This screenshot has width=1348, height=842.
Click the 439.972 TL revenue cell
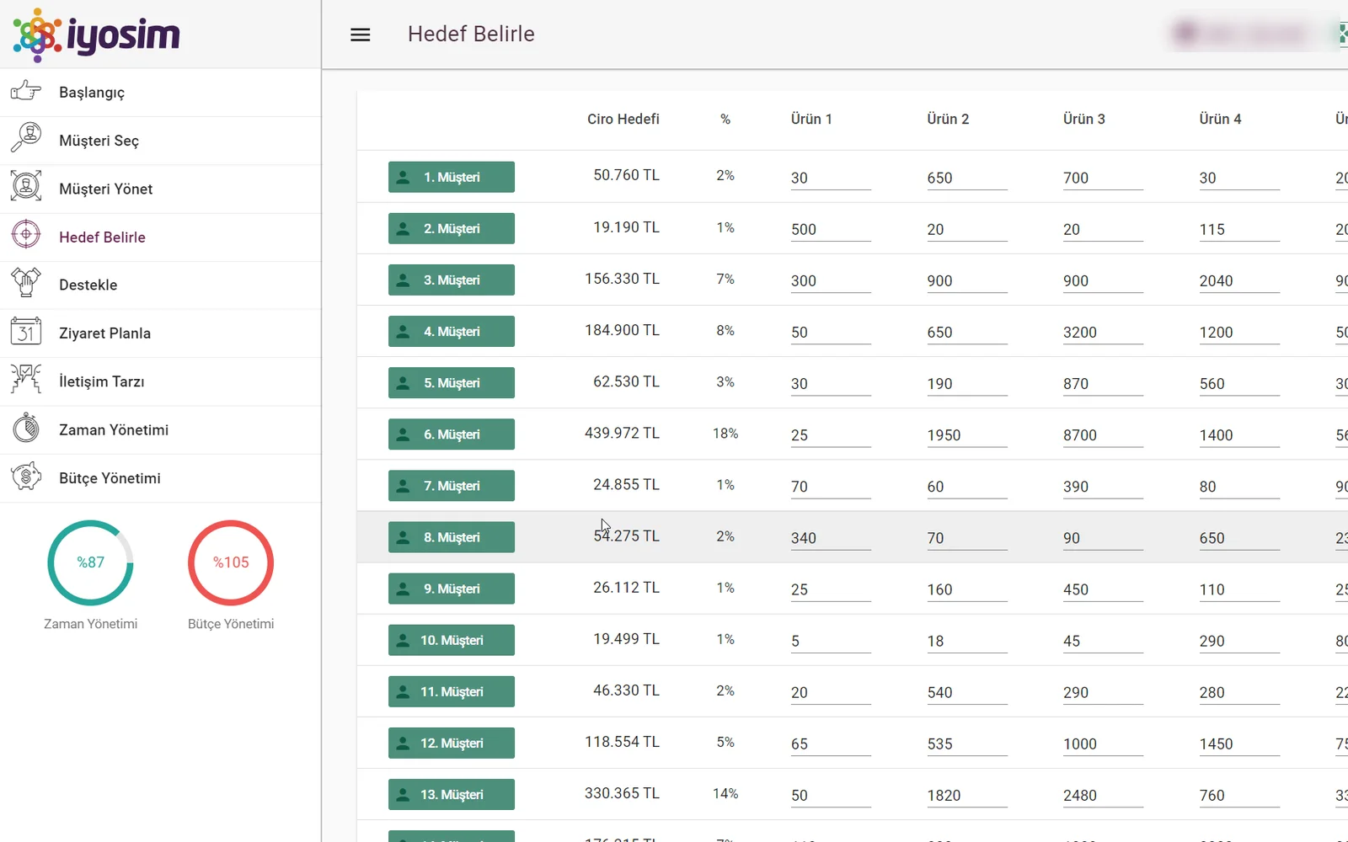tap(622, 433)
